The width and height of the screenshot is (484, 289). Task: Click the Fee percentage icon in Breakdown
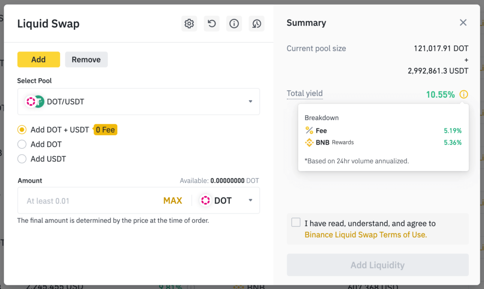308,130
